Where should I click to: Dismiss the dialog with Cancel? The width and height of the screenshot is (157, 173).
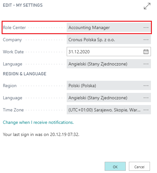point(139,166)
